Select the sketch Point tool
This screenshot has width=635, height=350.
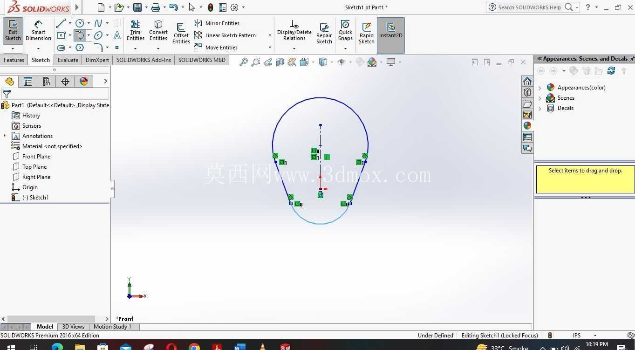(x=117, y=48)
